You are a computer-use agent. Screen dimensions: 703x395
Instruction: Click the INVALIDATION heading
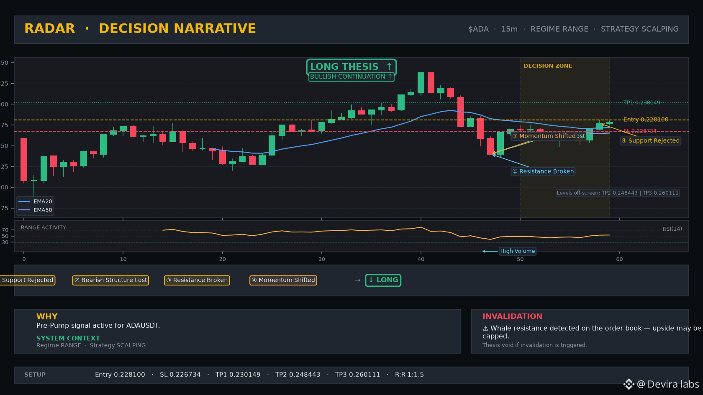pos(512,316)
